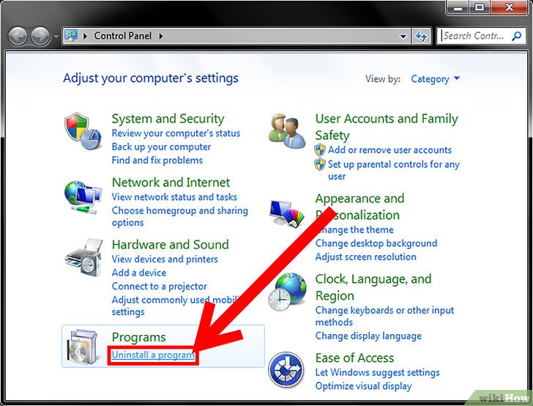The width and height of the screenshot is (533, 406).
Task: Open the Programs disc box icon
Action: [82, 347]
